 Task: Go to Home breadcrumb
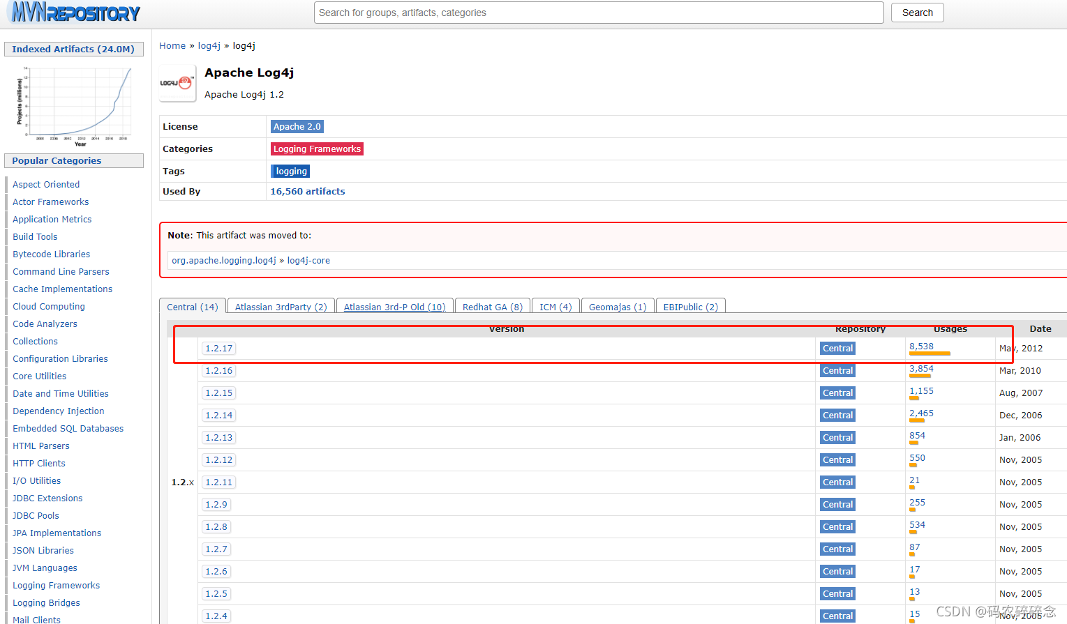(x=172, y=46)
